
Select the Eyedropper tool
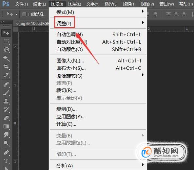tap(6, 75)
